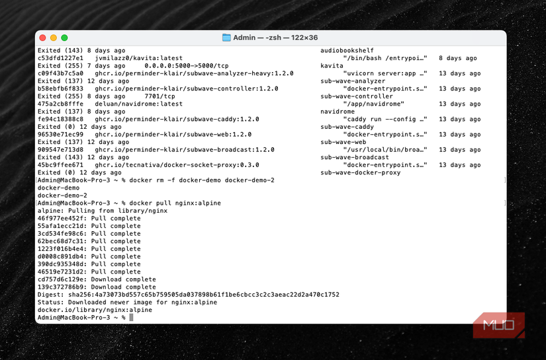Screen dimensions: 546x360
Task: Click the window title 'Admin — -zsh — 122×36'
Action: tap(275, 38)
